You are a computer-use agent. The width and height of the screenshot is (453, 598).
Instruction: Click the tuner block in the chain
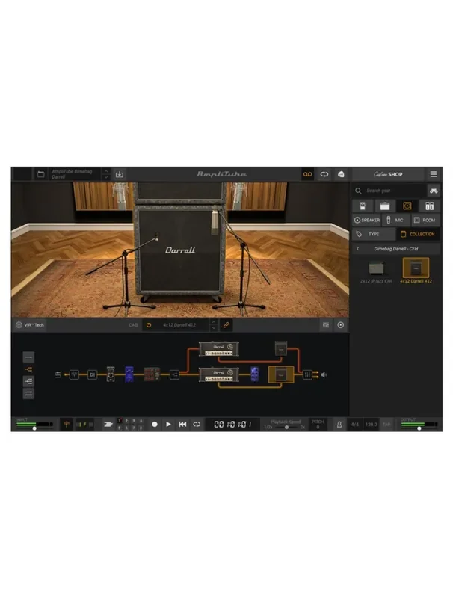tap(74, 374)
